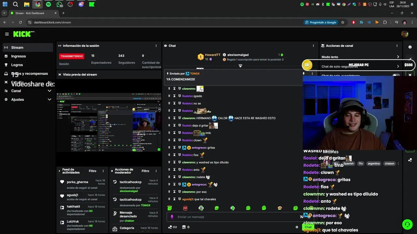Image resolution: width=417 pixels, height=234 pixels.
Task: Focus the 'Enviar un mensaje' field
Action: click(236, 217)
